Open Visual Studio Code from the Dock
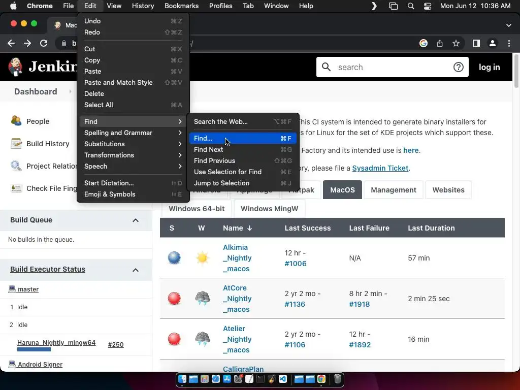The image size is (520, 390). [x=283, y=379]
